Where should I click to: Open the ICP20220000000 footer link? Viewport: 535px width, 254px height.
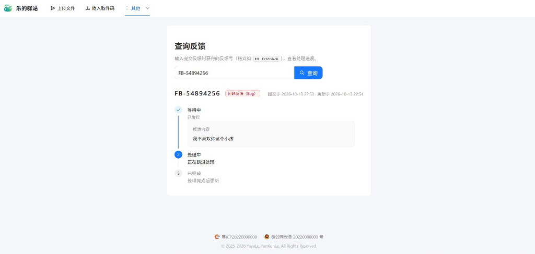pos(239,237)
